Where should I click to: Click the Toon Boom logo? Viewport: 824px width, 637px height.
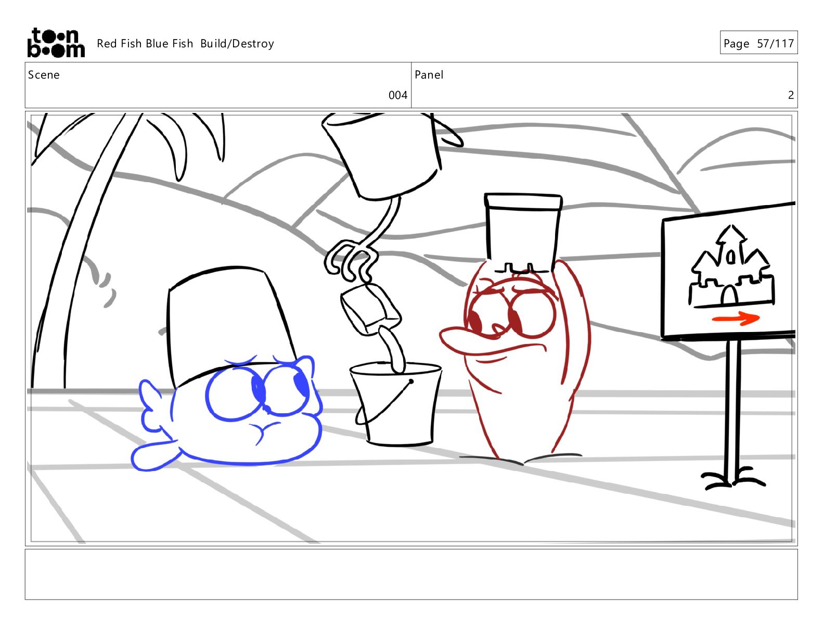click(x=56, y=43)
